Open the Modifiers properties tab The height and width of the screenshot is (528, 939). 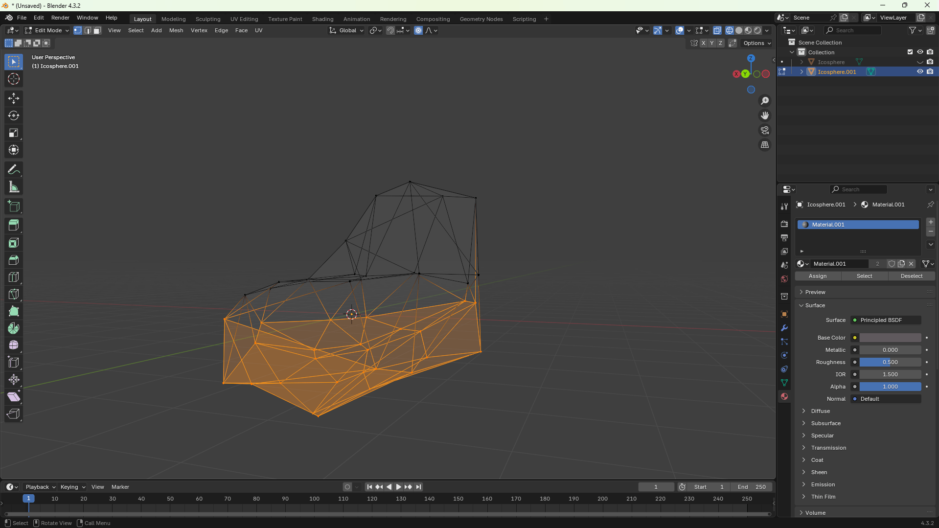(x=784, y=328)
